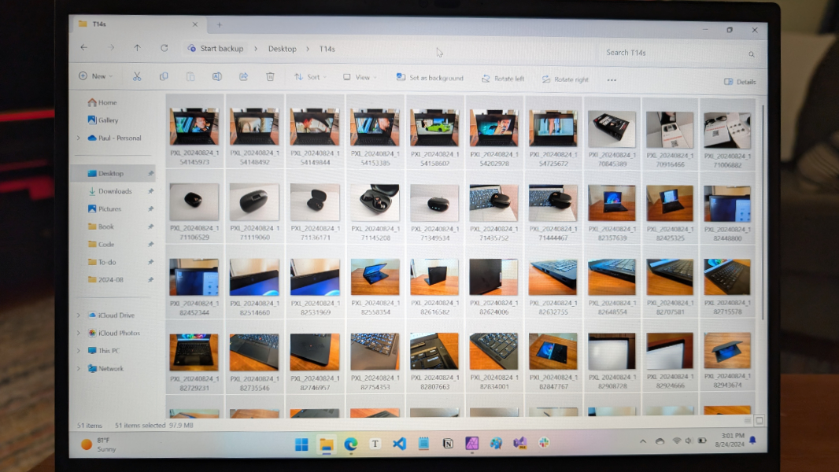This screenshot has height=472, width=839.
Task: Open File Explorer from taskbar
Action: pyautogui.click(x=327, y=444)
